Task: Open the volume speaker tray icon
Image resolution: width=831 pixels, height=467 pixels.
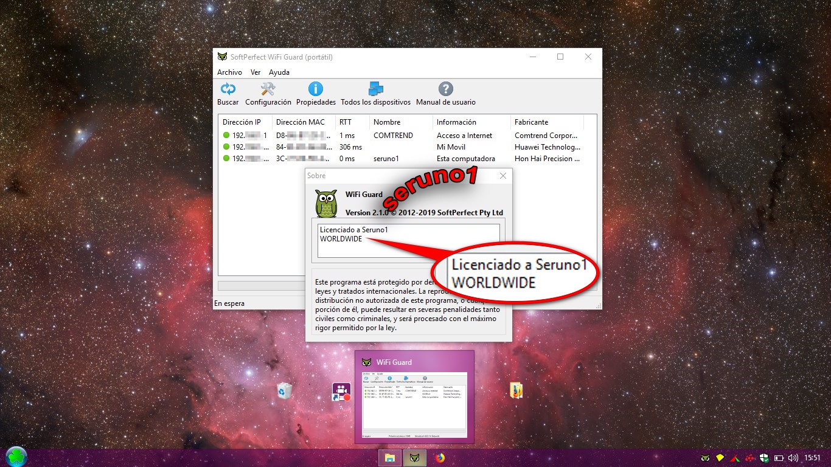Action: click(793, 457)
